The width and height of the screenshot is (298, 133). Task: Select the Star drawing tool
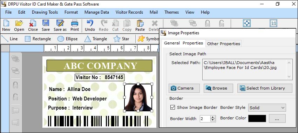[x=121, y=39]
